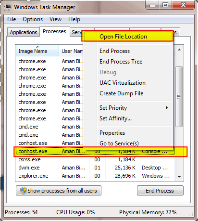Image resolution: width=198 pixels, height=221 pixels.
Task: Open the View menu
Action: [55, 19]
